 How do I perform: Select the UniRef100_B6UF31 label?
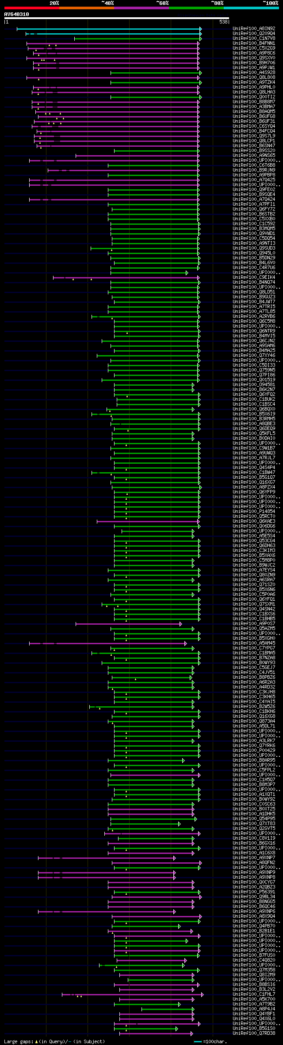(254, 121)
